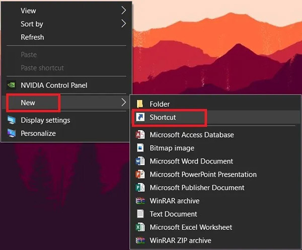The height and width of the screenshot is (250, 302).
Task: Click the yellow Folder icon
Action: coord(140,104)
